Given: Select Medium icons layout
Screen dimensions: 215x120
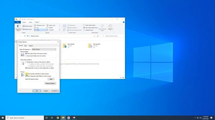Looking at the screenshot, I should pyautogui.click(x=40, y=25).
